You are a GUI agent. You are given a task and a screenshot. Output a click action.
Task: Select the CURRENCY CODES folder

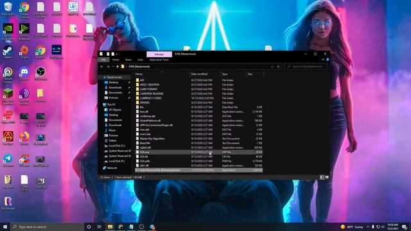(150, 98)
